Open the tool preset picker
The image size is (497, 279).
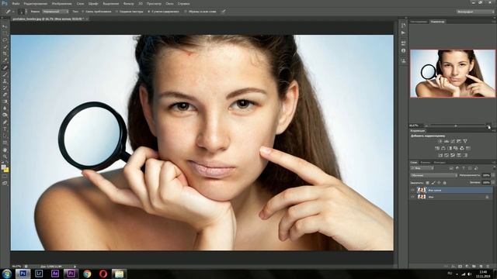coord(9,12)
